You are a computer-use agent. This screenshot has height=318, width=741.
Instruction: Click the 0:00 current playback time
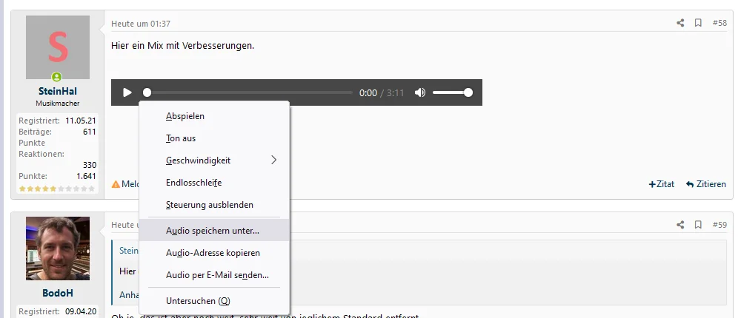pos(368,93)
